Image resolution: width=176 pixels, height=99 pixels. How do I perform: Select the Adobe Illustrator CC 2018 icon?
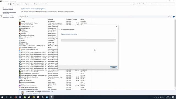tap(20, 25)
